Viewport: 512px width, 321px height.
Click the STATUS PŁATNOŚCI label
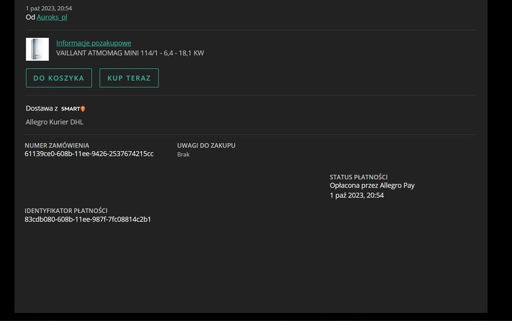click(358, 177)
